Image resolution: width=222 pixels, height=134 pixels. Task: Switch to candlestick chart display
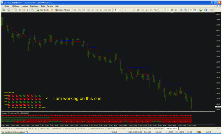tap(172, 10)
